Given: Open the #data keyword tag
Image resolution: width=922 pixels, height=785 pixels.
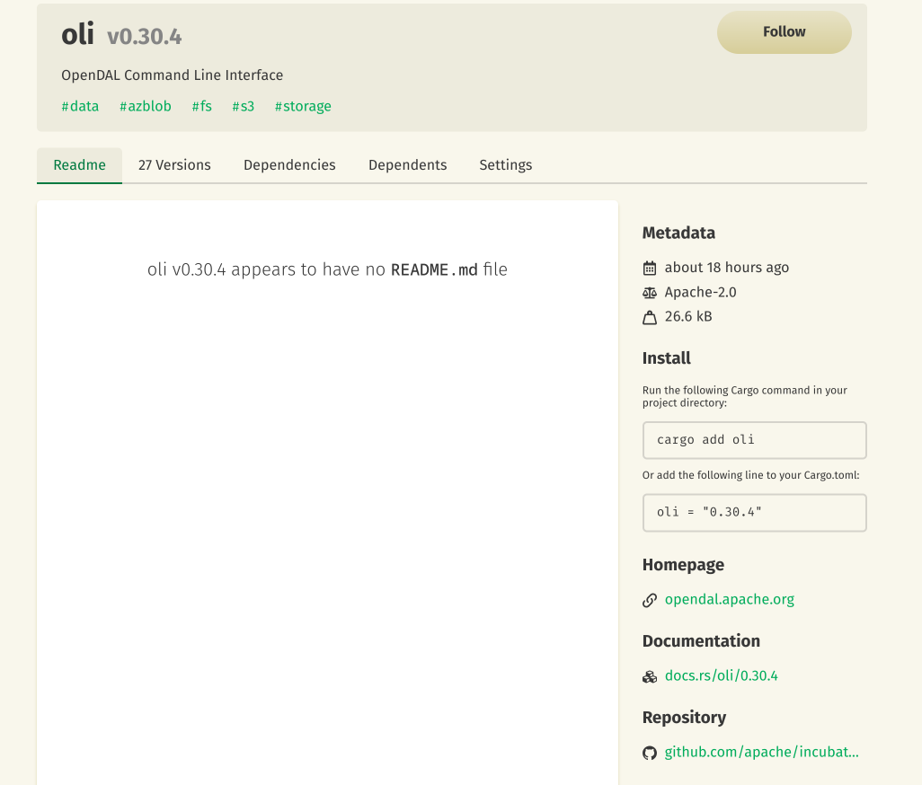Looking at the screenshot, I should 80,106.
